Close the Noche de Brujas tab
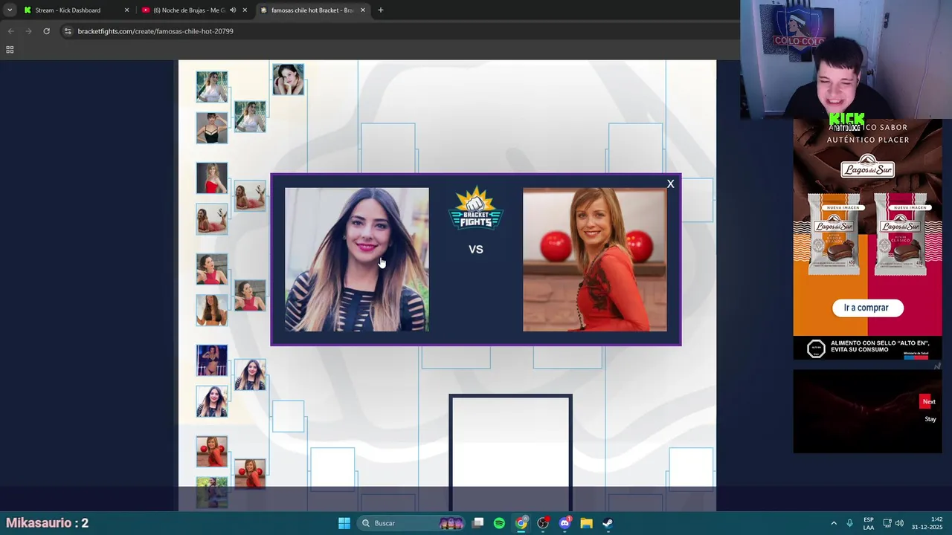 245,10
